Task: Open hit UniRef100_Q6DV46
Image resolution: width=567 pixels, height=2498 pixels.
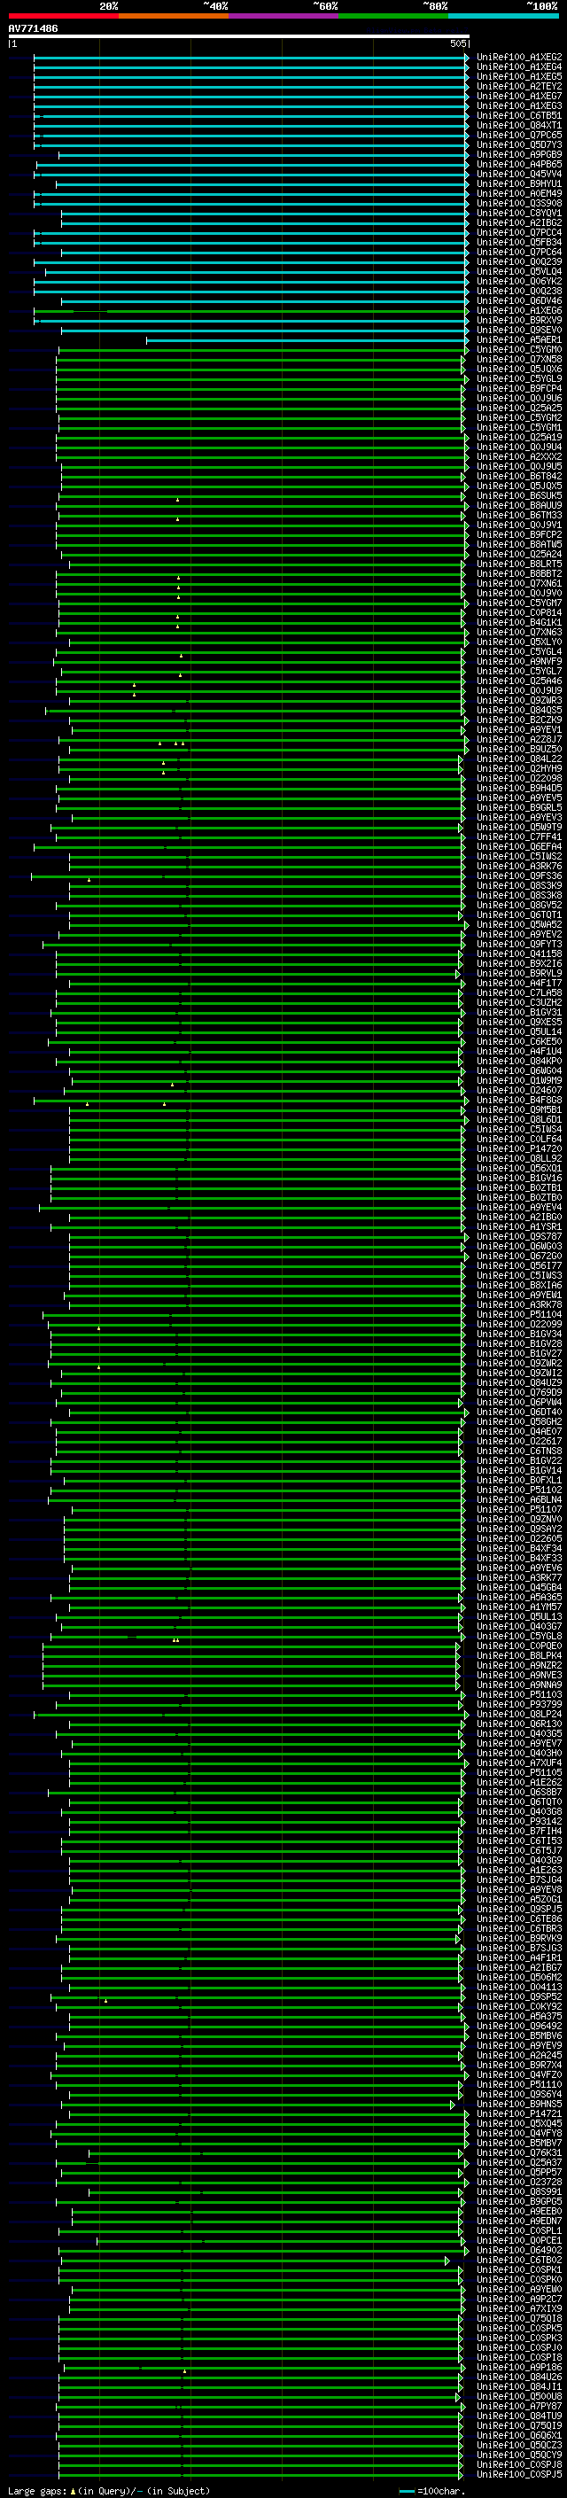Action: (x=519, y=300)
